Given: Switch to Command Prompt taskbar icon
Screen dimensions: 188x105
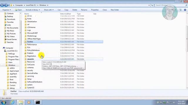Looking at the screenshot, I should point(38,102).
